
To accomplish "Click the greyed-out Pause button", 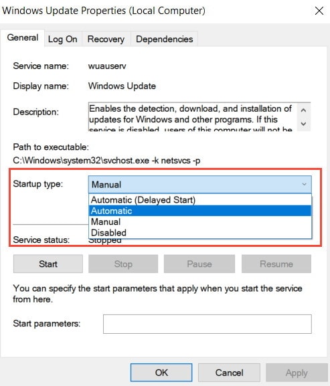I will tap(199, 264).
